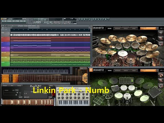
Task: Click the fifth icon in the shortcut toolbar
Action: (90, 19)
